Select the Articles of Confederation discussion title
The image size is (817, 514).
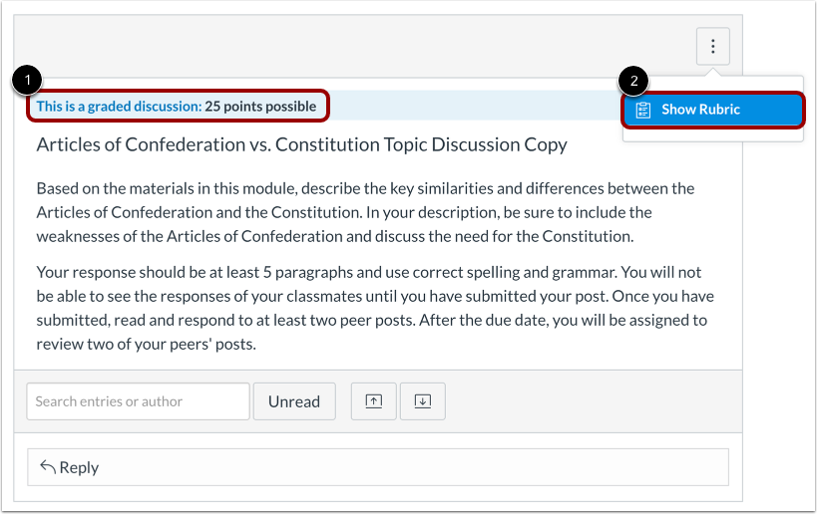[301, 144]
